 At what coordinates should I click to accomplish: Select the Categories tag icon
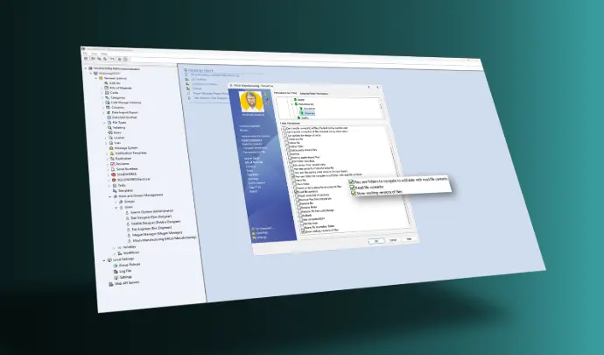(x=108, y=97)
